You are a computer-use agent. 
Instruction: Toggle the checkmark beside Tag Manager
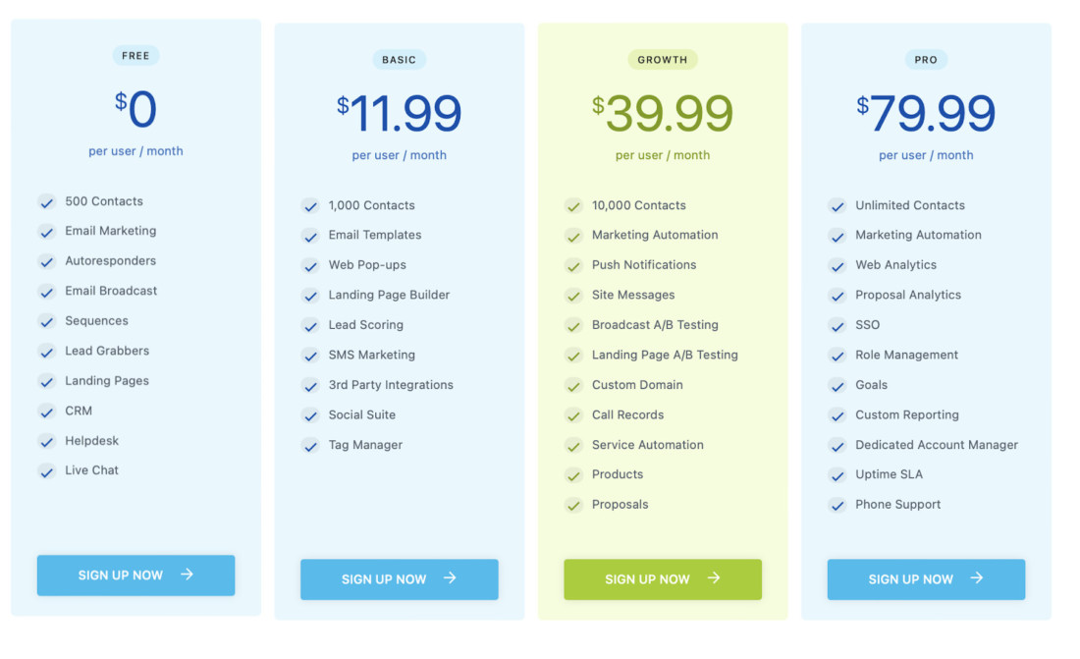(x=310, y=445)
